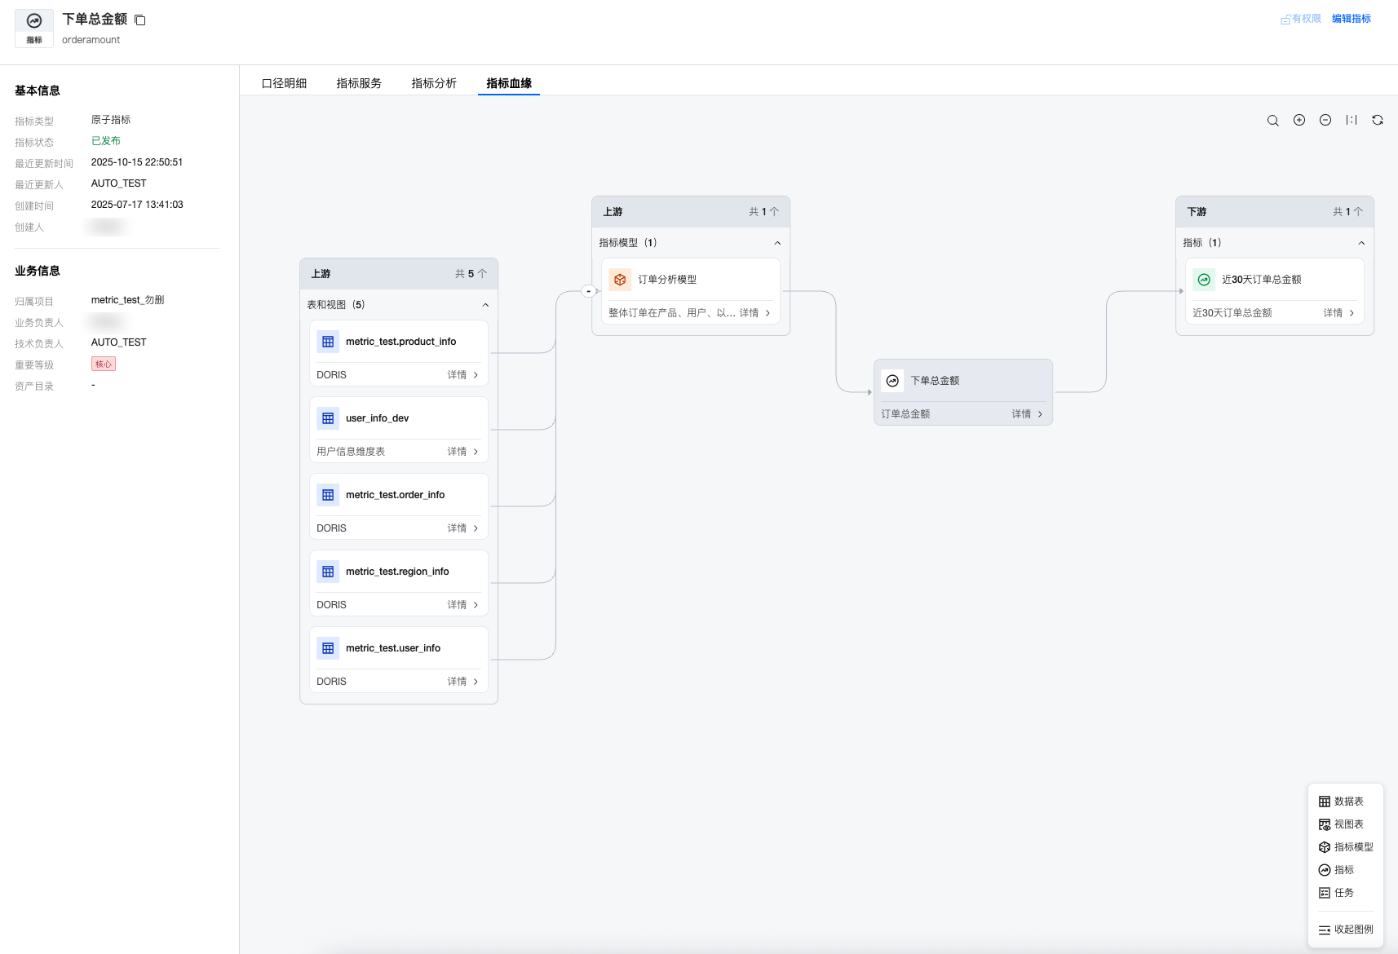Copy the metric name 下单总金额

[x=140, y=20]
